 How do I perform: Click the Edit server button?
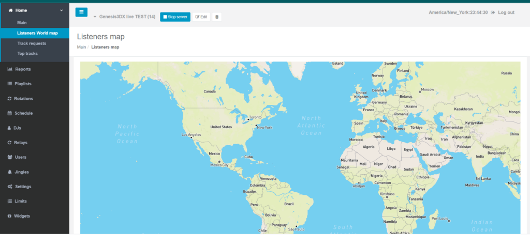pos(201,17)
